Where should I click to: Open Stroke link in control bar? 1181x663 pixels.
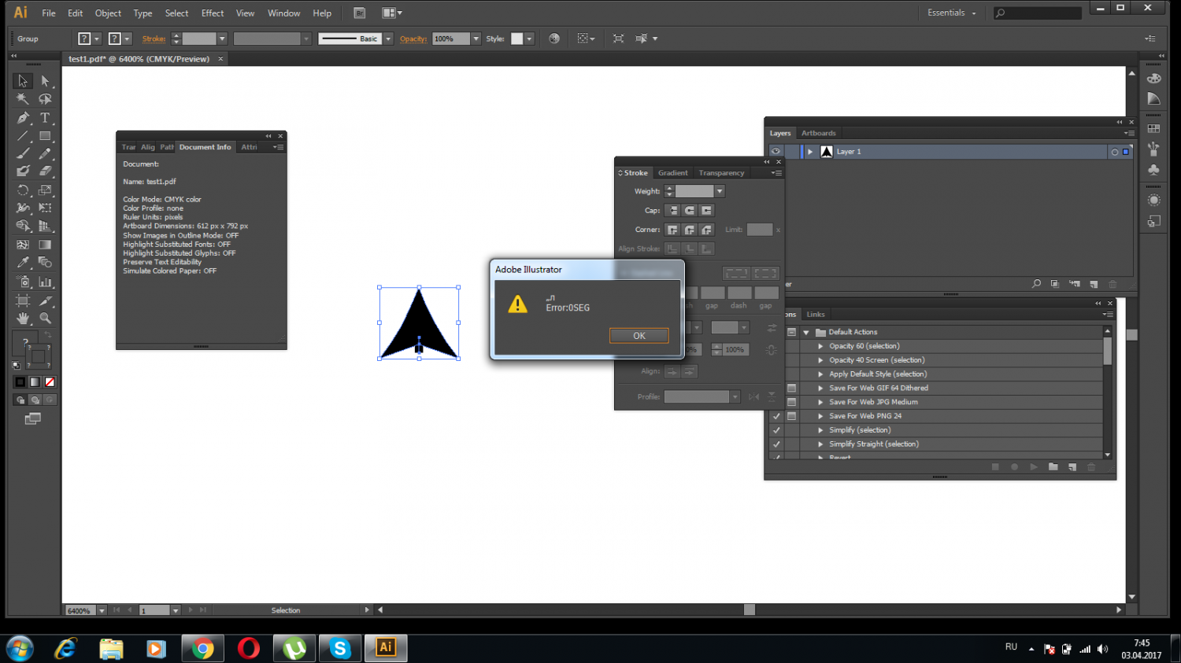pos(154,39)
